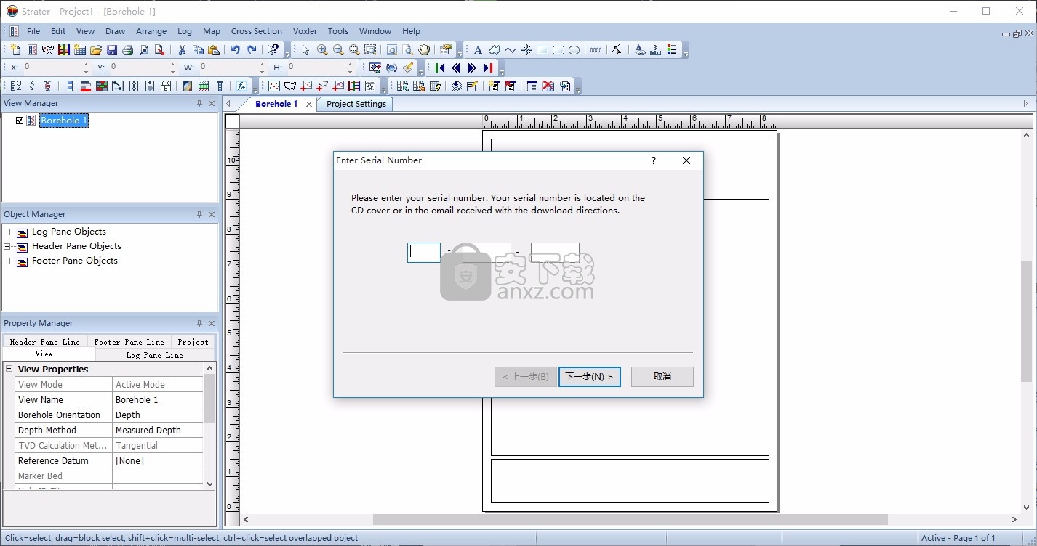The width and height of the screenshot is (1037, 546).
Task: Select the Text tool letter A
Action: (x=478, y=50)
